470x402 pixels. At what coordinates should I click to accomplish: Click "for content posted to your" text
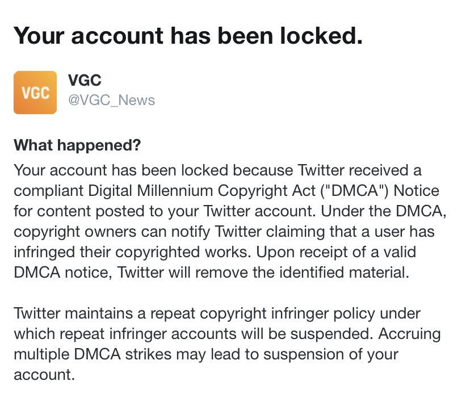(106, 211)
